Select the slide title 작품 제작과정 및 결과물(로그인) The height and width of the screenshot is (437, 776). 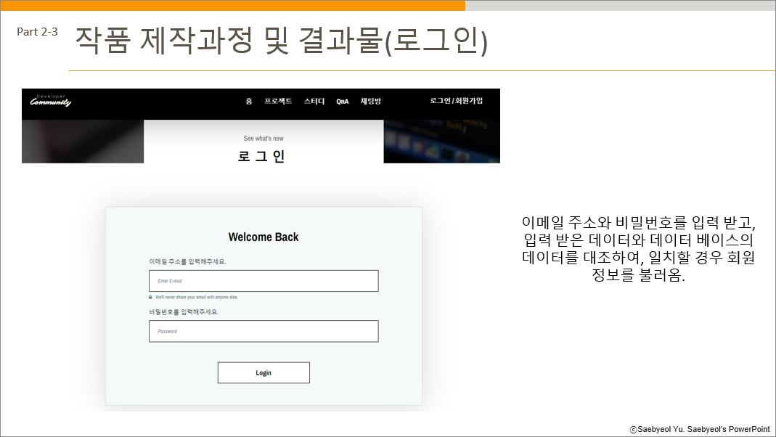point(281,41)
